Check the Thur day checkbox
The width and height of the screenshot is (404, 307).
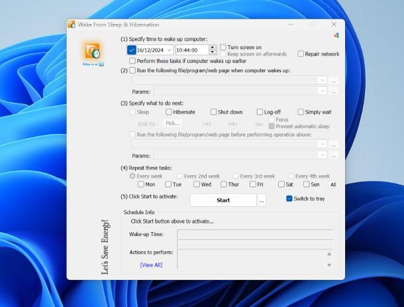pyautogui.click(x=224, y=184)
